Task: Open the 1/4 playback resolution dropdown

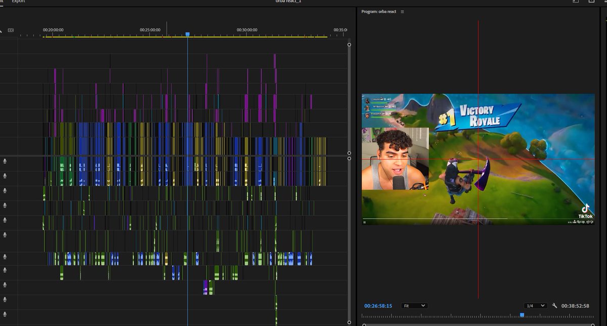Action: (x=536, y=306)
